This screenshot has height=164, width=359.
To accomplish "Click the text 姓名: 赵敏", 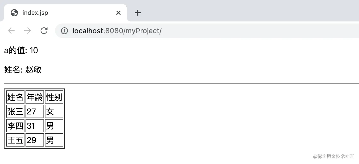I will pos(23,69).
